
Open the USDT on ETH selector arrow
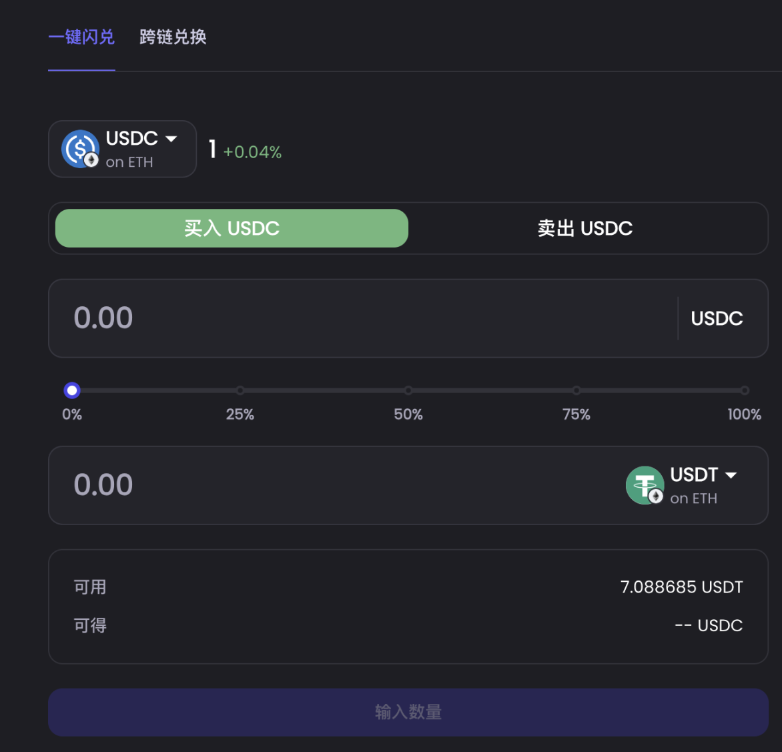click(x=731, y=475)
